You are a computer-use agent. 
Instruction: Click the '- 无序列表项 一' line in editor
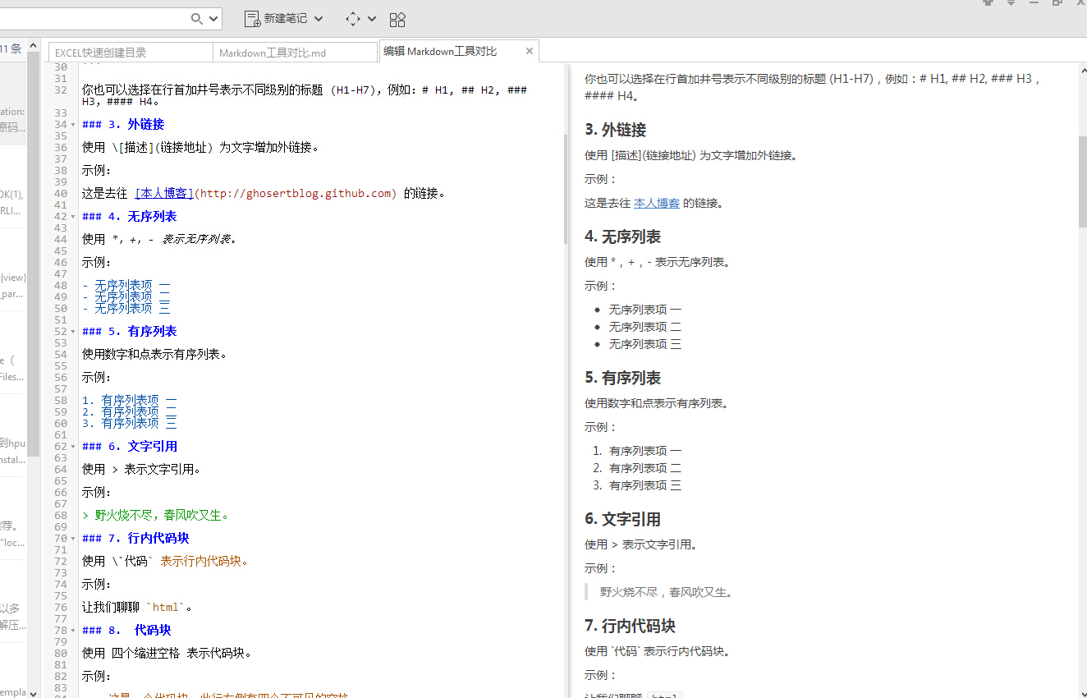click(126, 285)
